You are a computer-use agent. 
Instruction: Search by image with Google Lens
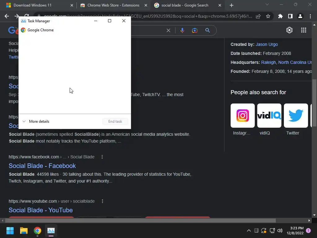(x=195, y=30)
